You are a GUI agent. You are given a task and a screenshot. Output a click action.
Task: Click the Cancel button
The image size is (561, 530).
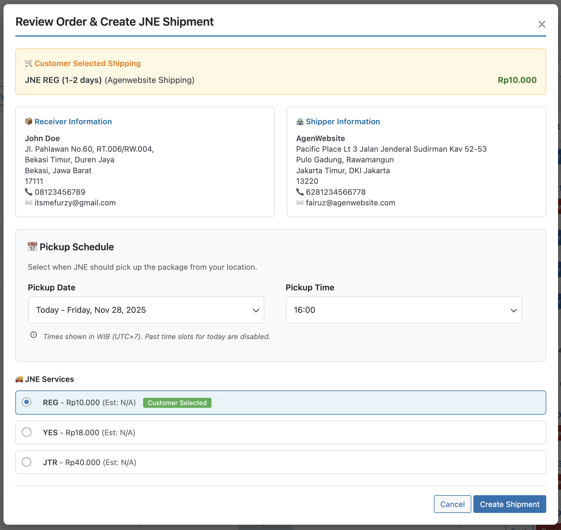(452, 504)
